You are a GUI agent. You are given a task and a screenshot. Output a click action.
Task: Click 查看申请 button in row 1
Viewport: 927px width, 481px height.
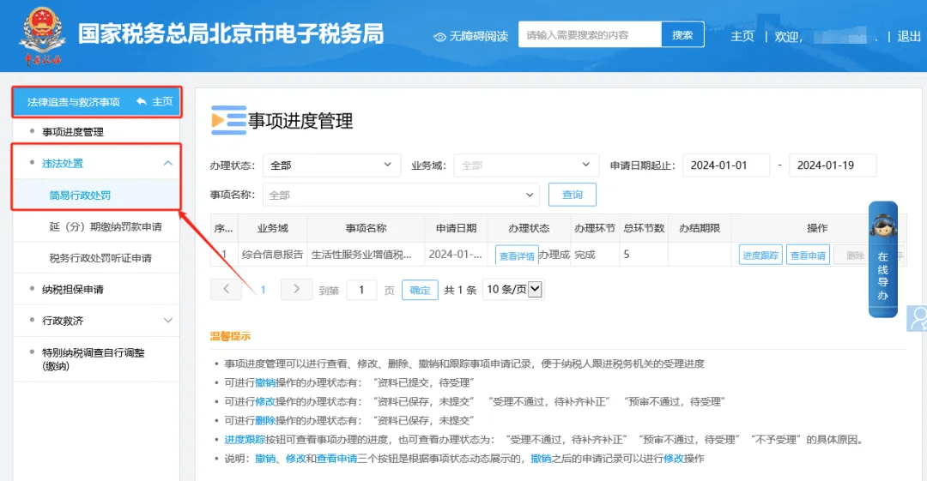[808, 255]
